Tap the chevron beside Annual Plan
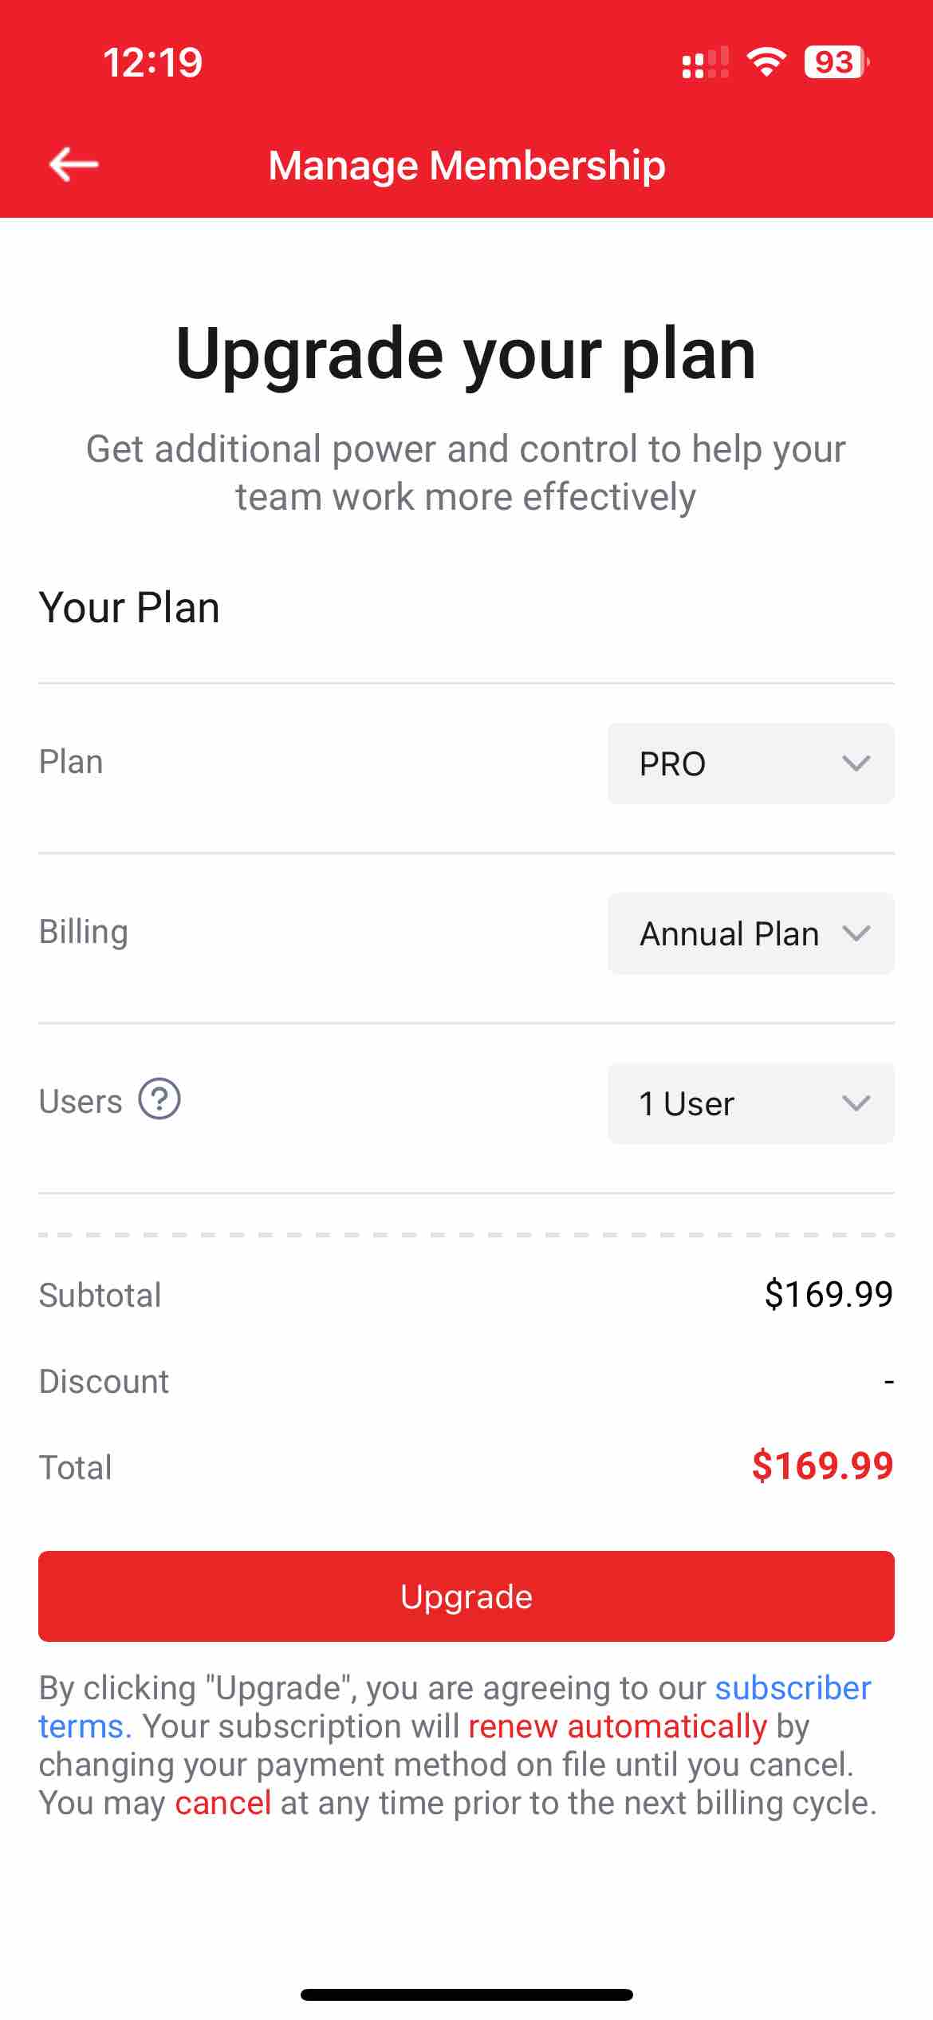Viewport: 933px width, 2020px height. coord(856,933)
